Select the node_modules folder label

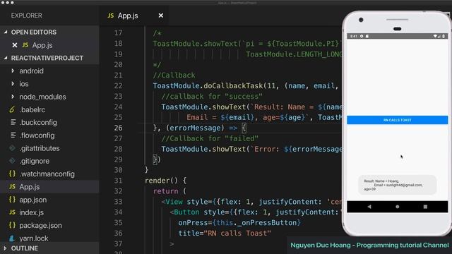(x=42, y=97)
